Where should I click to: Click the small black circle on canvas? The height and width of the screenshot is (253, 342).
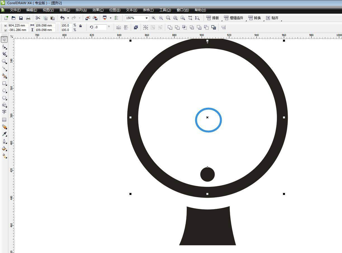(x=207, y=174)
